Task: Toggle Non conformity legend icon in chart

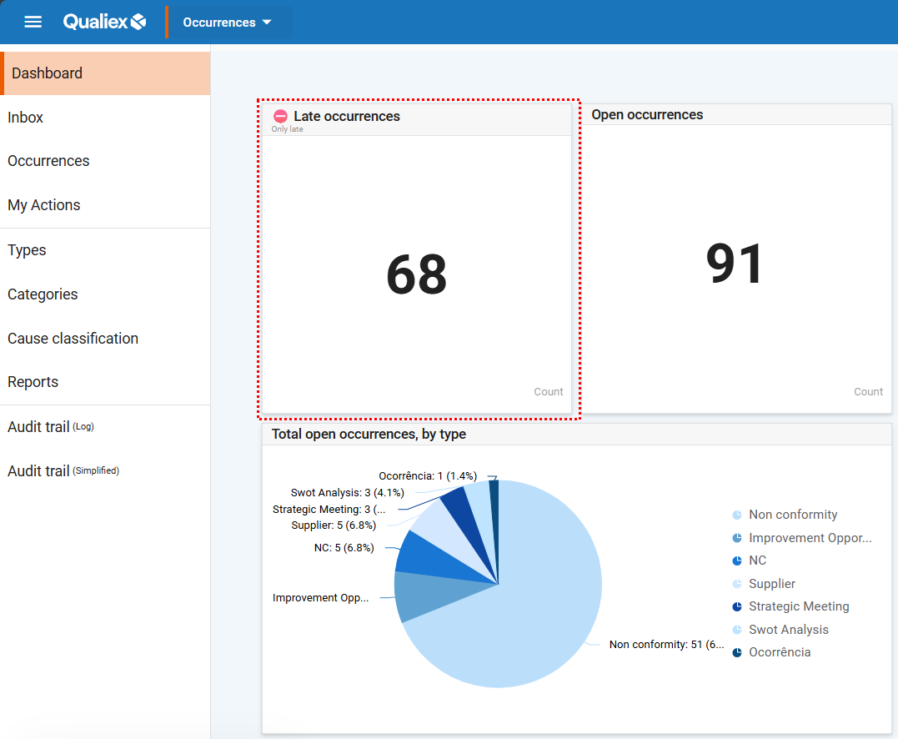Action: point(737,515)
